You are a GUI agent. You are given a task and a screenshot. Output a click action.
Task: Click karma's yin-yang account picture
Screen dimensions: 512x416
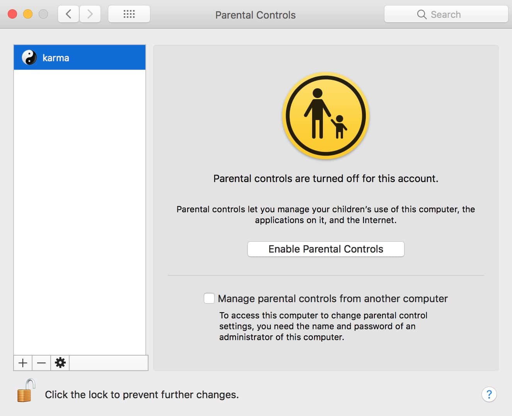click(x=29, y=58)
